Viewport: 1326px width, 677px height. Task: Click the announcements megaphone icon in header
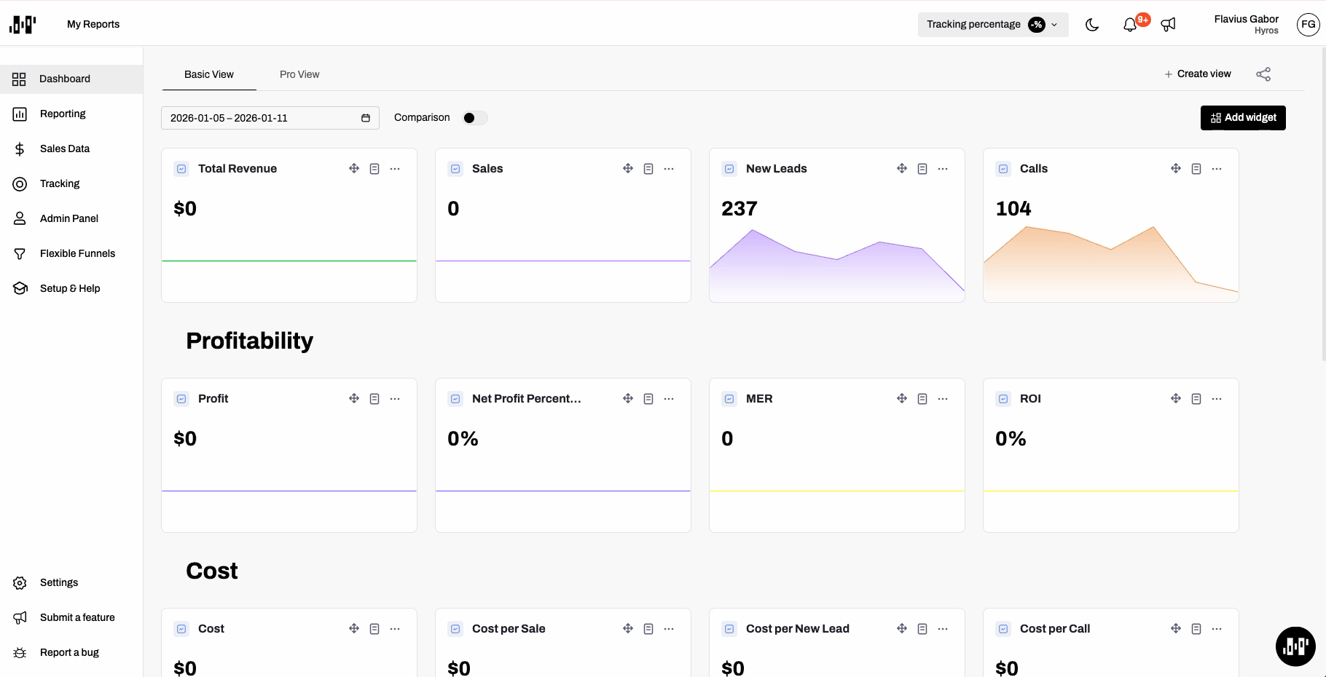click(1168, 25)
